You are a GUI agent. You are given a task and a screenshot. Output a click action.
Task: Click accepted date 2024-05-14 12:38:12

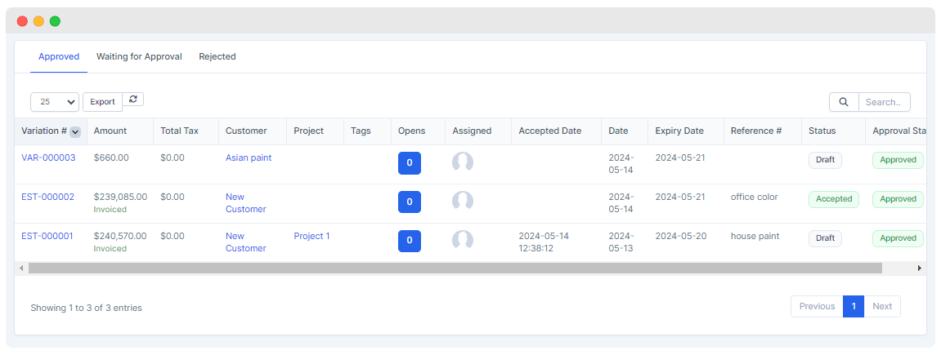(544, 242)
